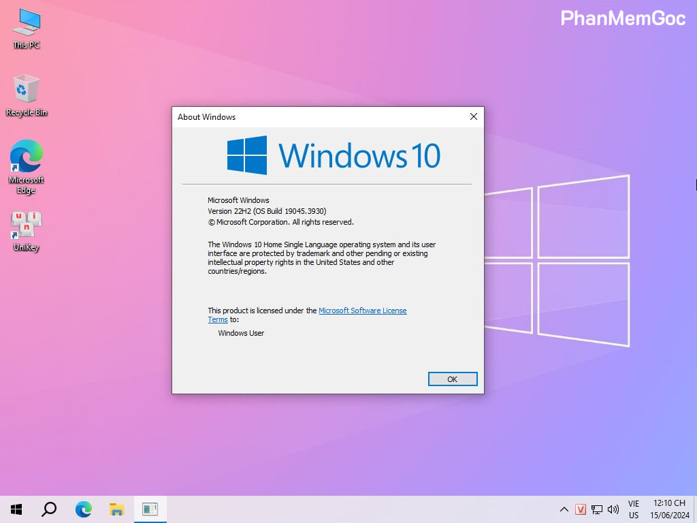This screenshot has height=523, width=697.
Task: Expand hidden system tray icons
Action: point(564,509)
